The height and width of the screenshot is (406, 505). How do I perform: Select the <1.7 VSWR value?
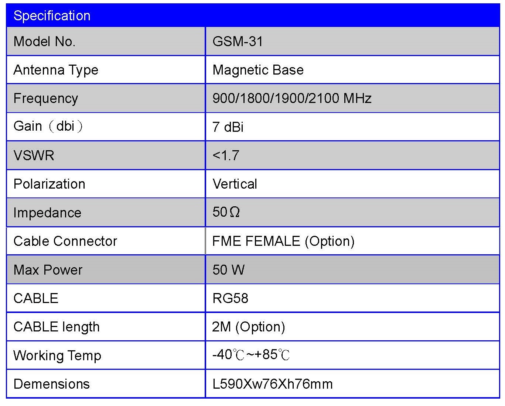click(226, 155)
